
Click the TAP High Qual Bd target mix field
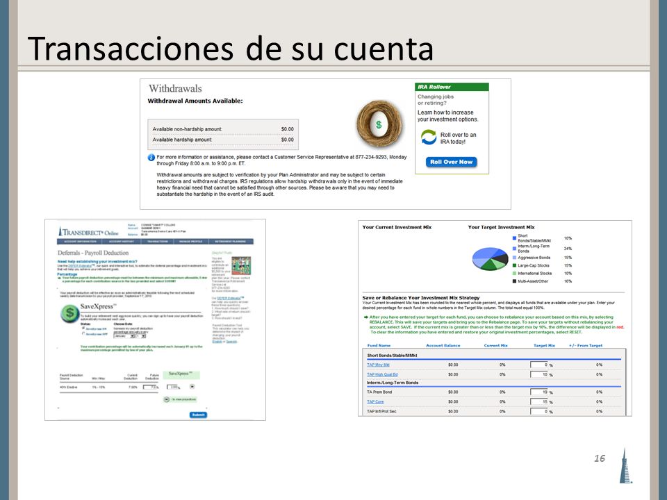point(539,374)
